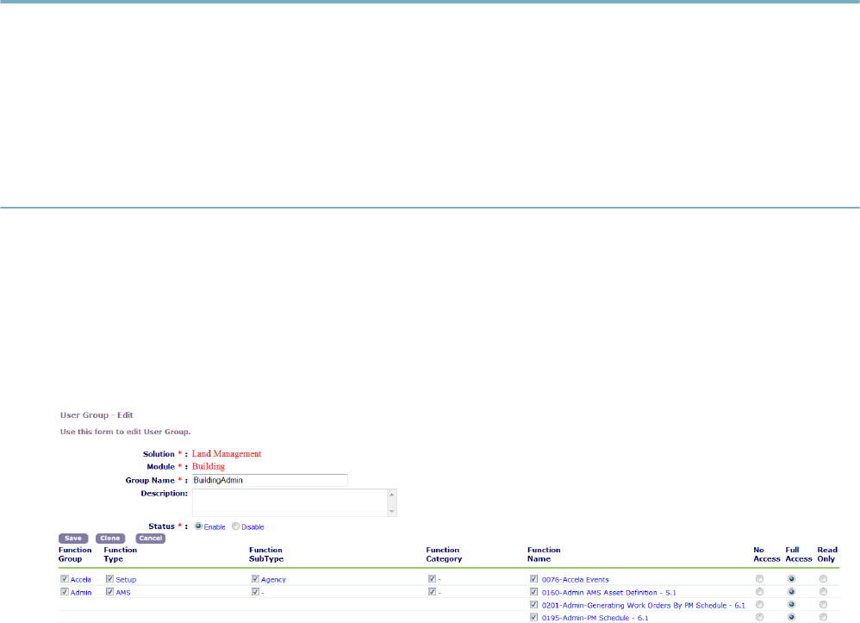The height and width of the screenshot is (623, 860).
Task: Toggle the AMS function type checkbox
Action: (x=109, y=592)
